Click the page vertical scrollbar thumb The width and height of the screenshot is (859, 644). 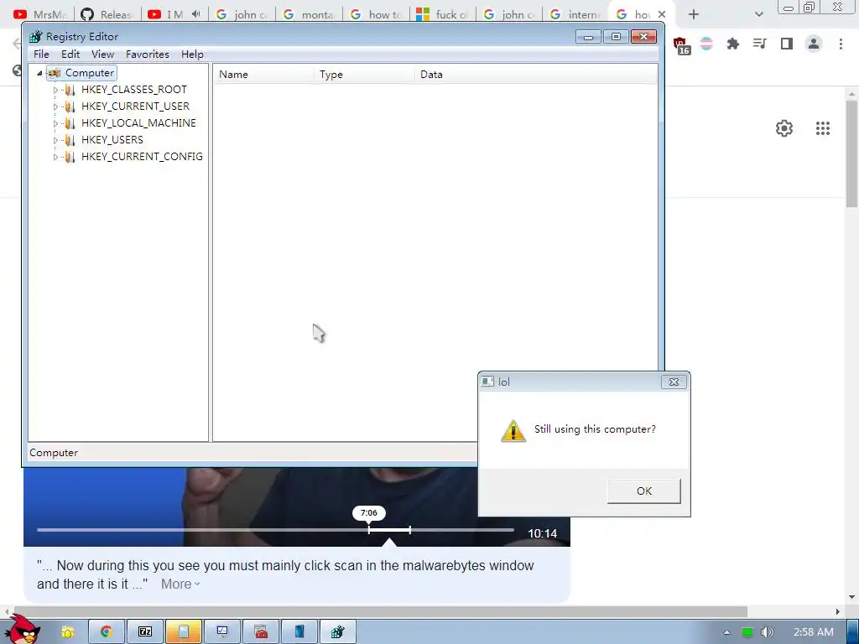click(x=851, y=153)
